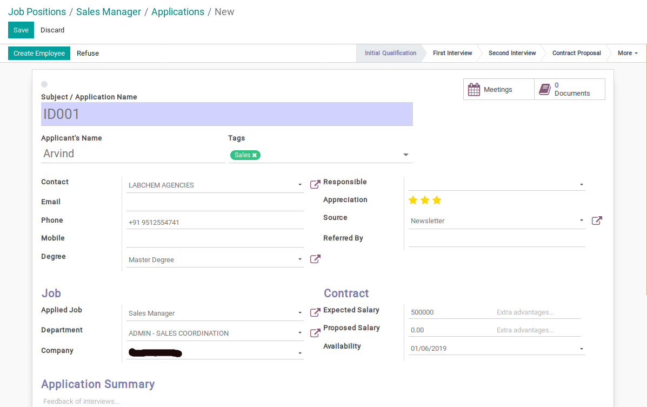
Task: Open external link for Department field
Action: click(x=315, y=332)
